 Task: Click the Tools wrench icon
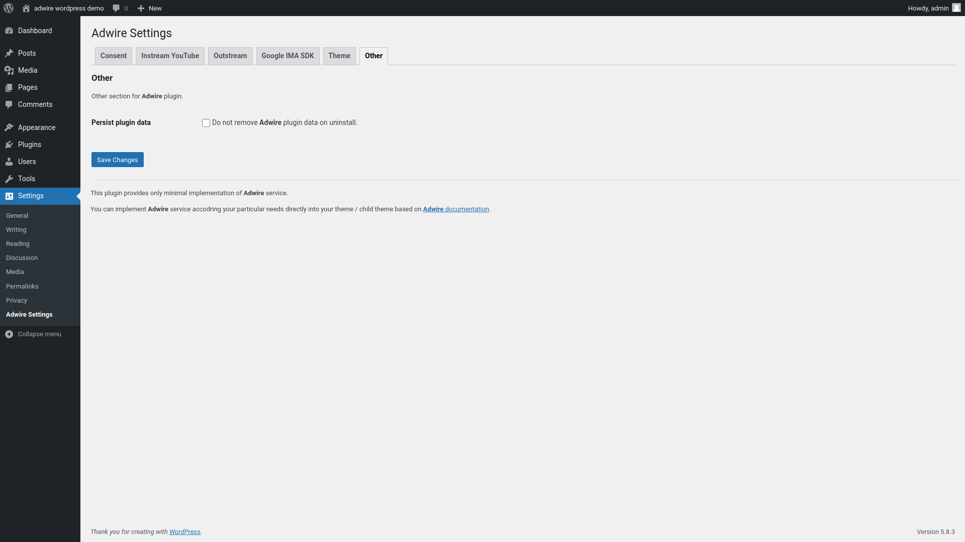coord(9,179)
